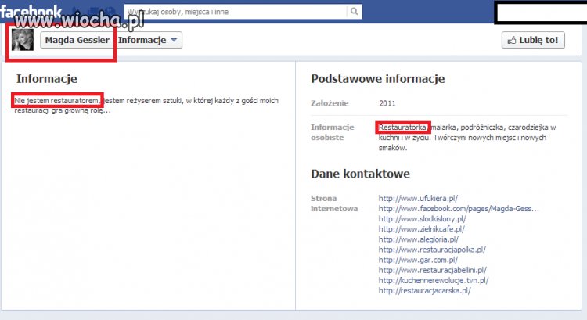Click the Strona internetowa label
This screenshot has height=320, width=587.
pos(334,203)
